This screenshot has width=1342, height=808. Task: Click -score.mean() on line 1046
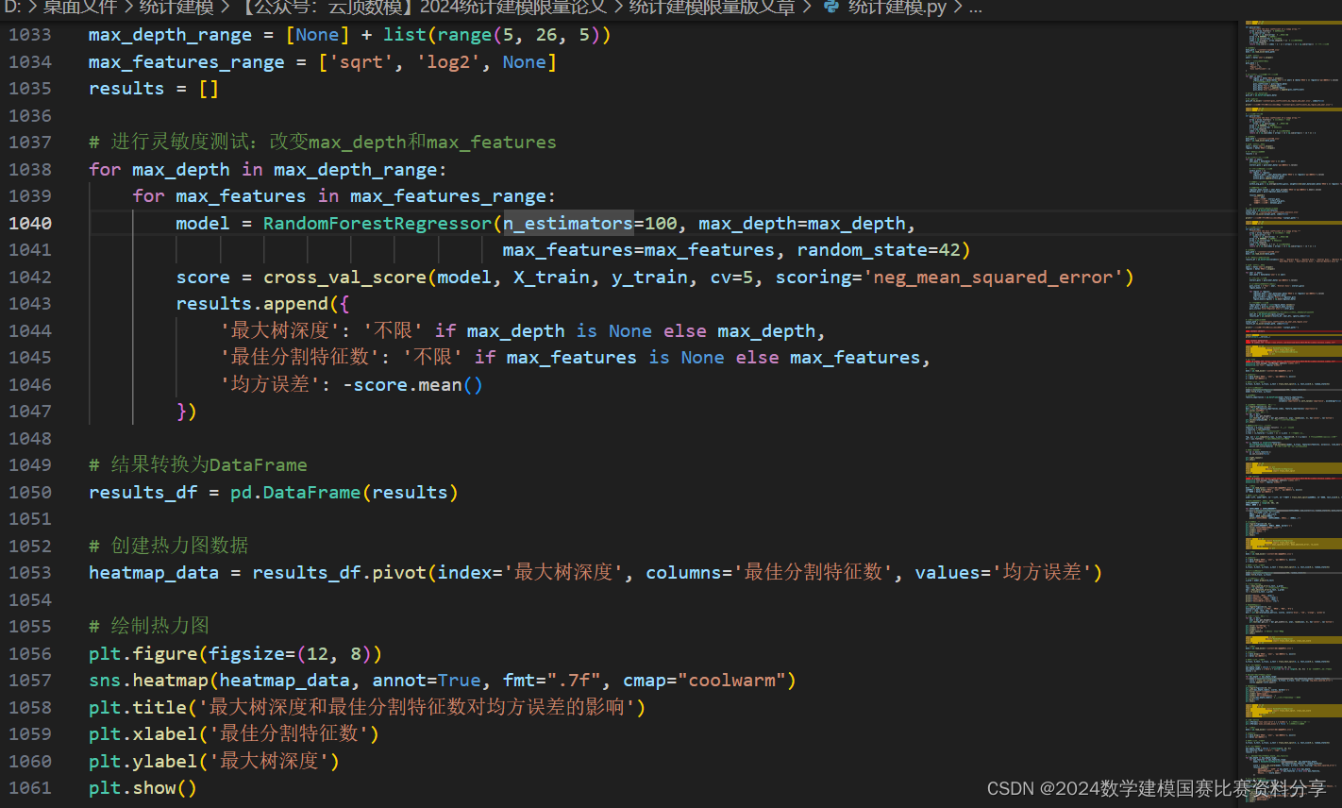(412, 385)
